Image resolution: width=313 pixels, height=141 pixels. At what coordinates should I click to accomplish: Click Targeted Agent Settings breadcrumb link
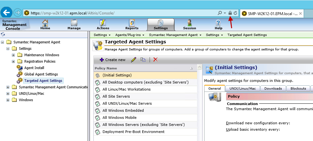pos(247,35)
